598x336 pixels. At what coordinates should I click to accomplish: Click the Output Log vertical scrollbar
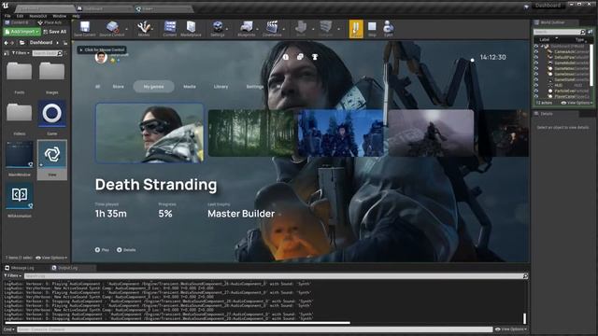(525, 317)
